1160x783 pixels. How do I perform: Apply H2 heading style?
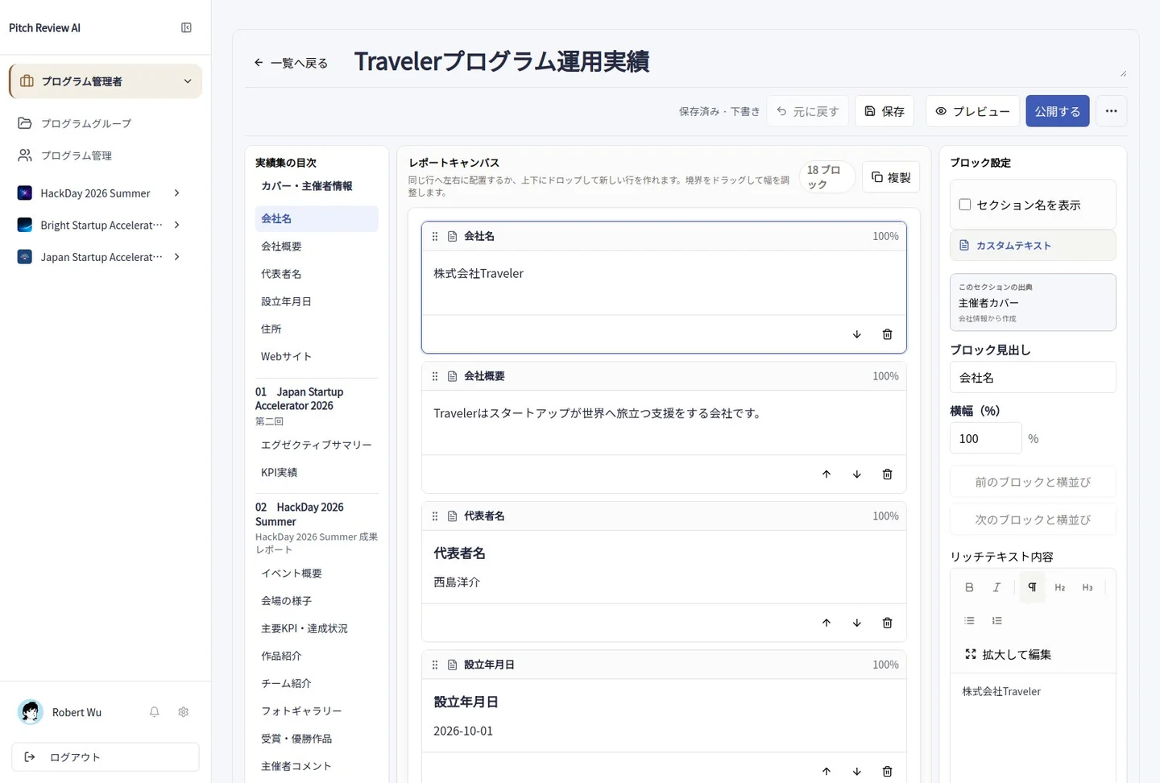pyautogui.click(x=1060, y=587)
